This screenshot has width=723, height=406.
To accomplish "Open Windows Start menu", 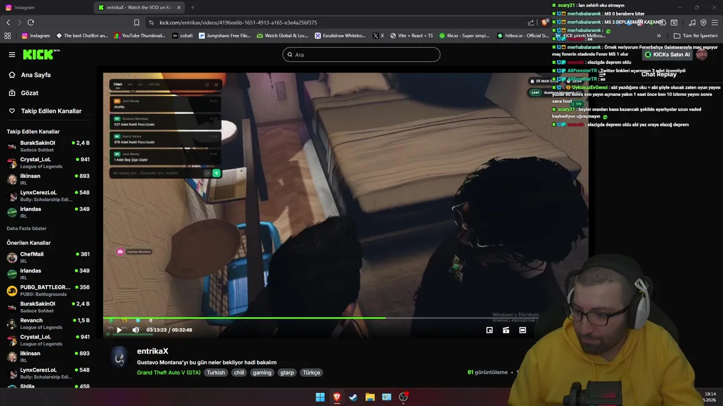I will (320, 397).
